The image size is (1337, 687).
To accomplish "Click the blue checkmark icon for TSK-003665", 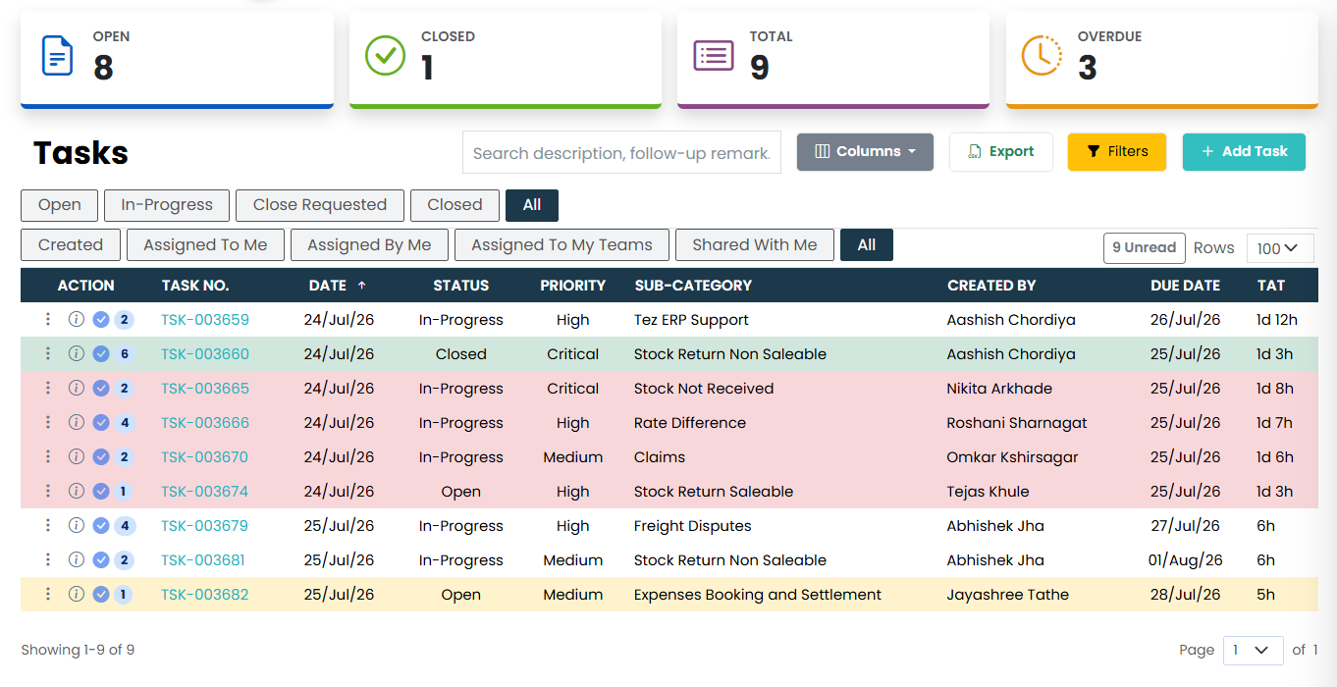I will (x=101, y=389).
